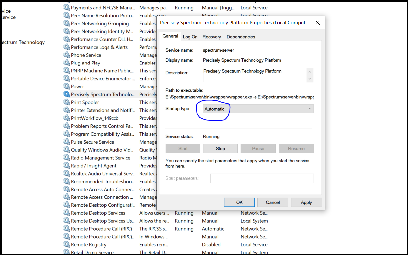Image resolution: width=408 pixels, height=255 pixels.
Task: Apply the service property changes
Action: [306, 202]
